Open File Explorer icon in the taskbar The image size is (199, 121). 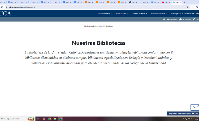[x=55, y=119]
